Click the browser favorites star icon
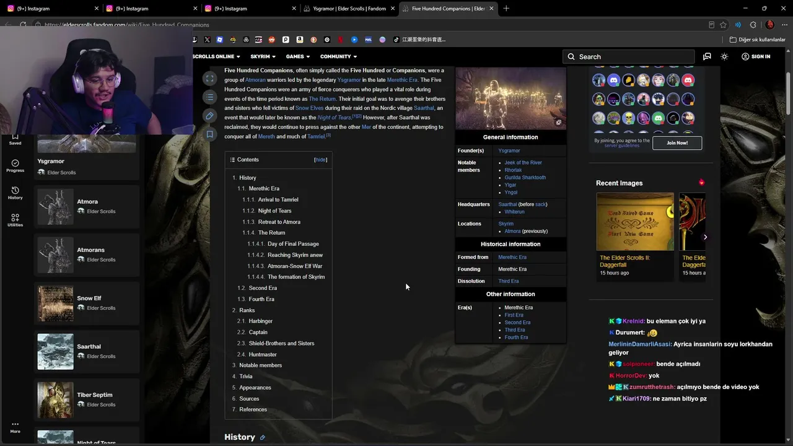The height and width of the screenshot is (446, 793). [x=723, y=25]
